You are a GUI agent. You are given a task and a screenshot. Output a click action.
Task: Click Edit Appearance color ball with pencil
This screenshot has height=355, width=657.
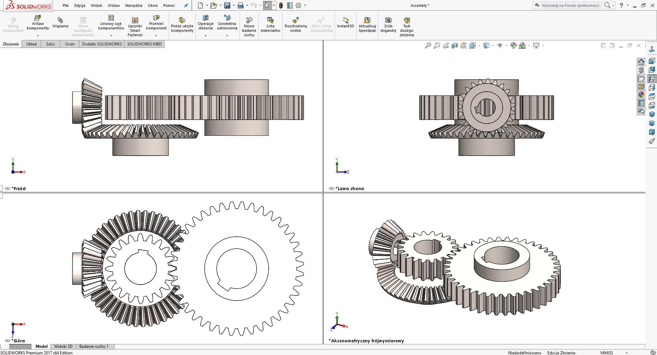(513, 45)
